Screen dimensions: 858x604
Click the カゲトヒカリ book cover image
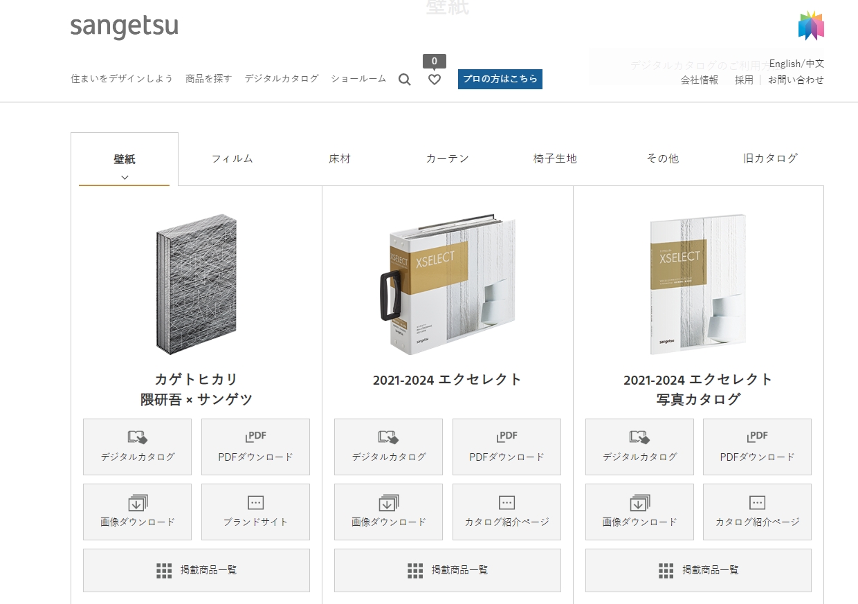[x=197, y=284]
